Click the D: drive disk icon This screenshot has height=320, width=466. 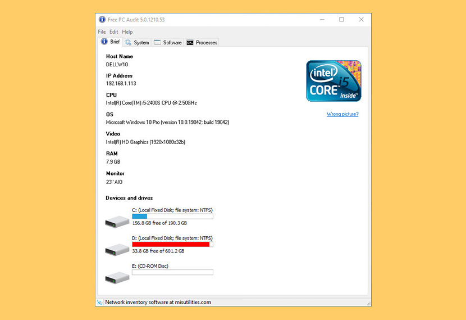pyautogui.click(x=117, y=250)
